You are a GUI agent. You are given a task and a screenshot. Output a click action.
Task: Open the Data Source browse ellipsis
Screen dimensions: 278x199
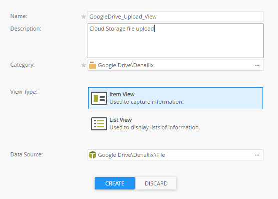257,155
